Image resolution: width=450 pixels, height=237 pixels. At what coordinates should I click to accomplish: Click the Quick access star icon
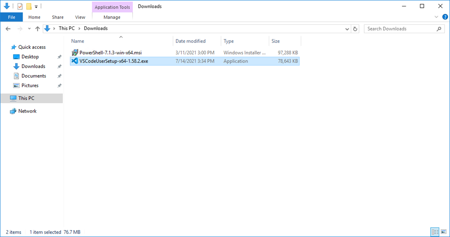coord(13,47)
